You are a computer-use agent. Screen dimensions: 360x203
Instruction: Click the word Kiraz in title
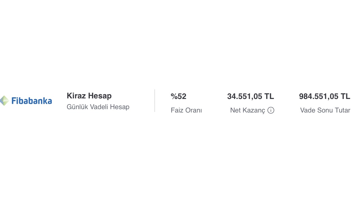coord(76,96)
